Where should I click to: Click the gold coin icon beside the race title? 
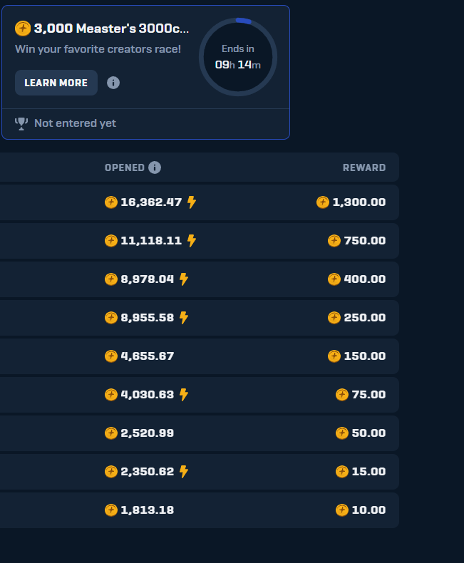click(x=23, y=29)
